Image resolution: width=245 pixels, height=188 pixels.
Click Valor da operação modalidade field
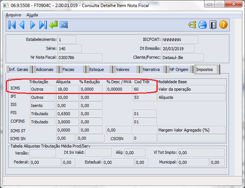[191, 89]
